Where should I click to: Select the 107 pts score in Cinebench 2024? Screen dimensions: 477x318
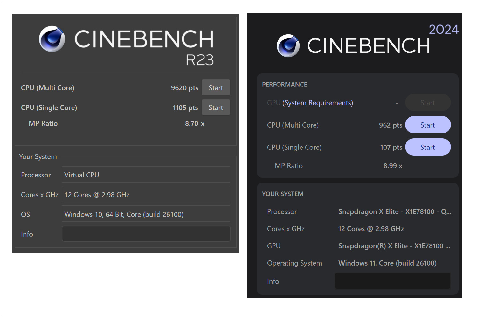coord(391,148)
